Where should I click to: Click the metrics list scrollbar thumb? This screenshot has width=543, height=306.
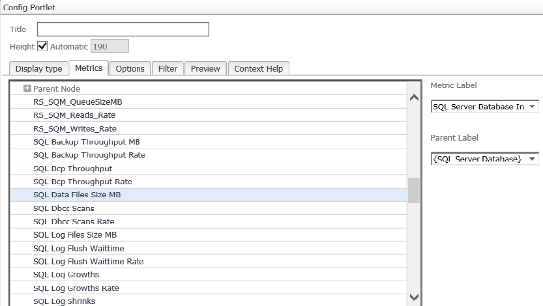coord(413,190)
